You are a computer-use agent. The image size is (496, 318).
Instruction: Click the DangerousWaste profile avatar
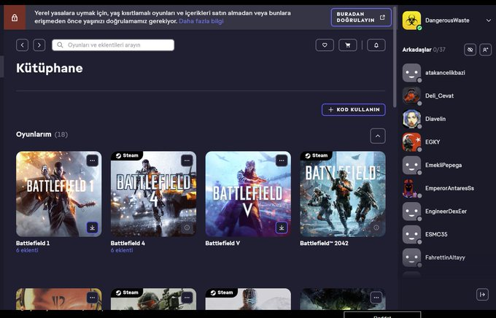(411, 20)
